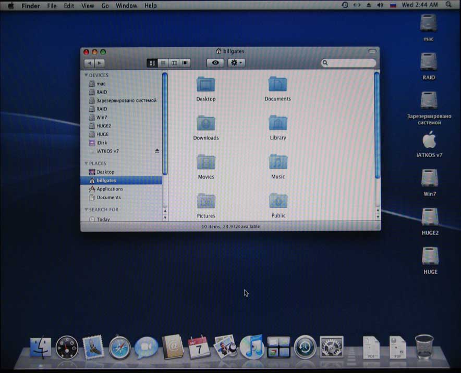Click the Back navigation button
Screen dimensions: 461x373
89,63
